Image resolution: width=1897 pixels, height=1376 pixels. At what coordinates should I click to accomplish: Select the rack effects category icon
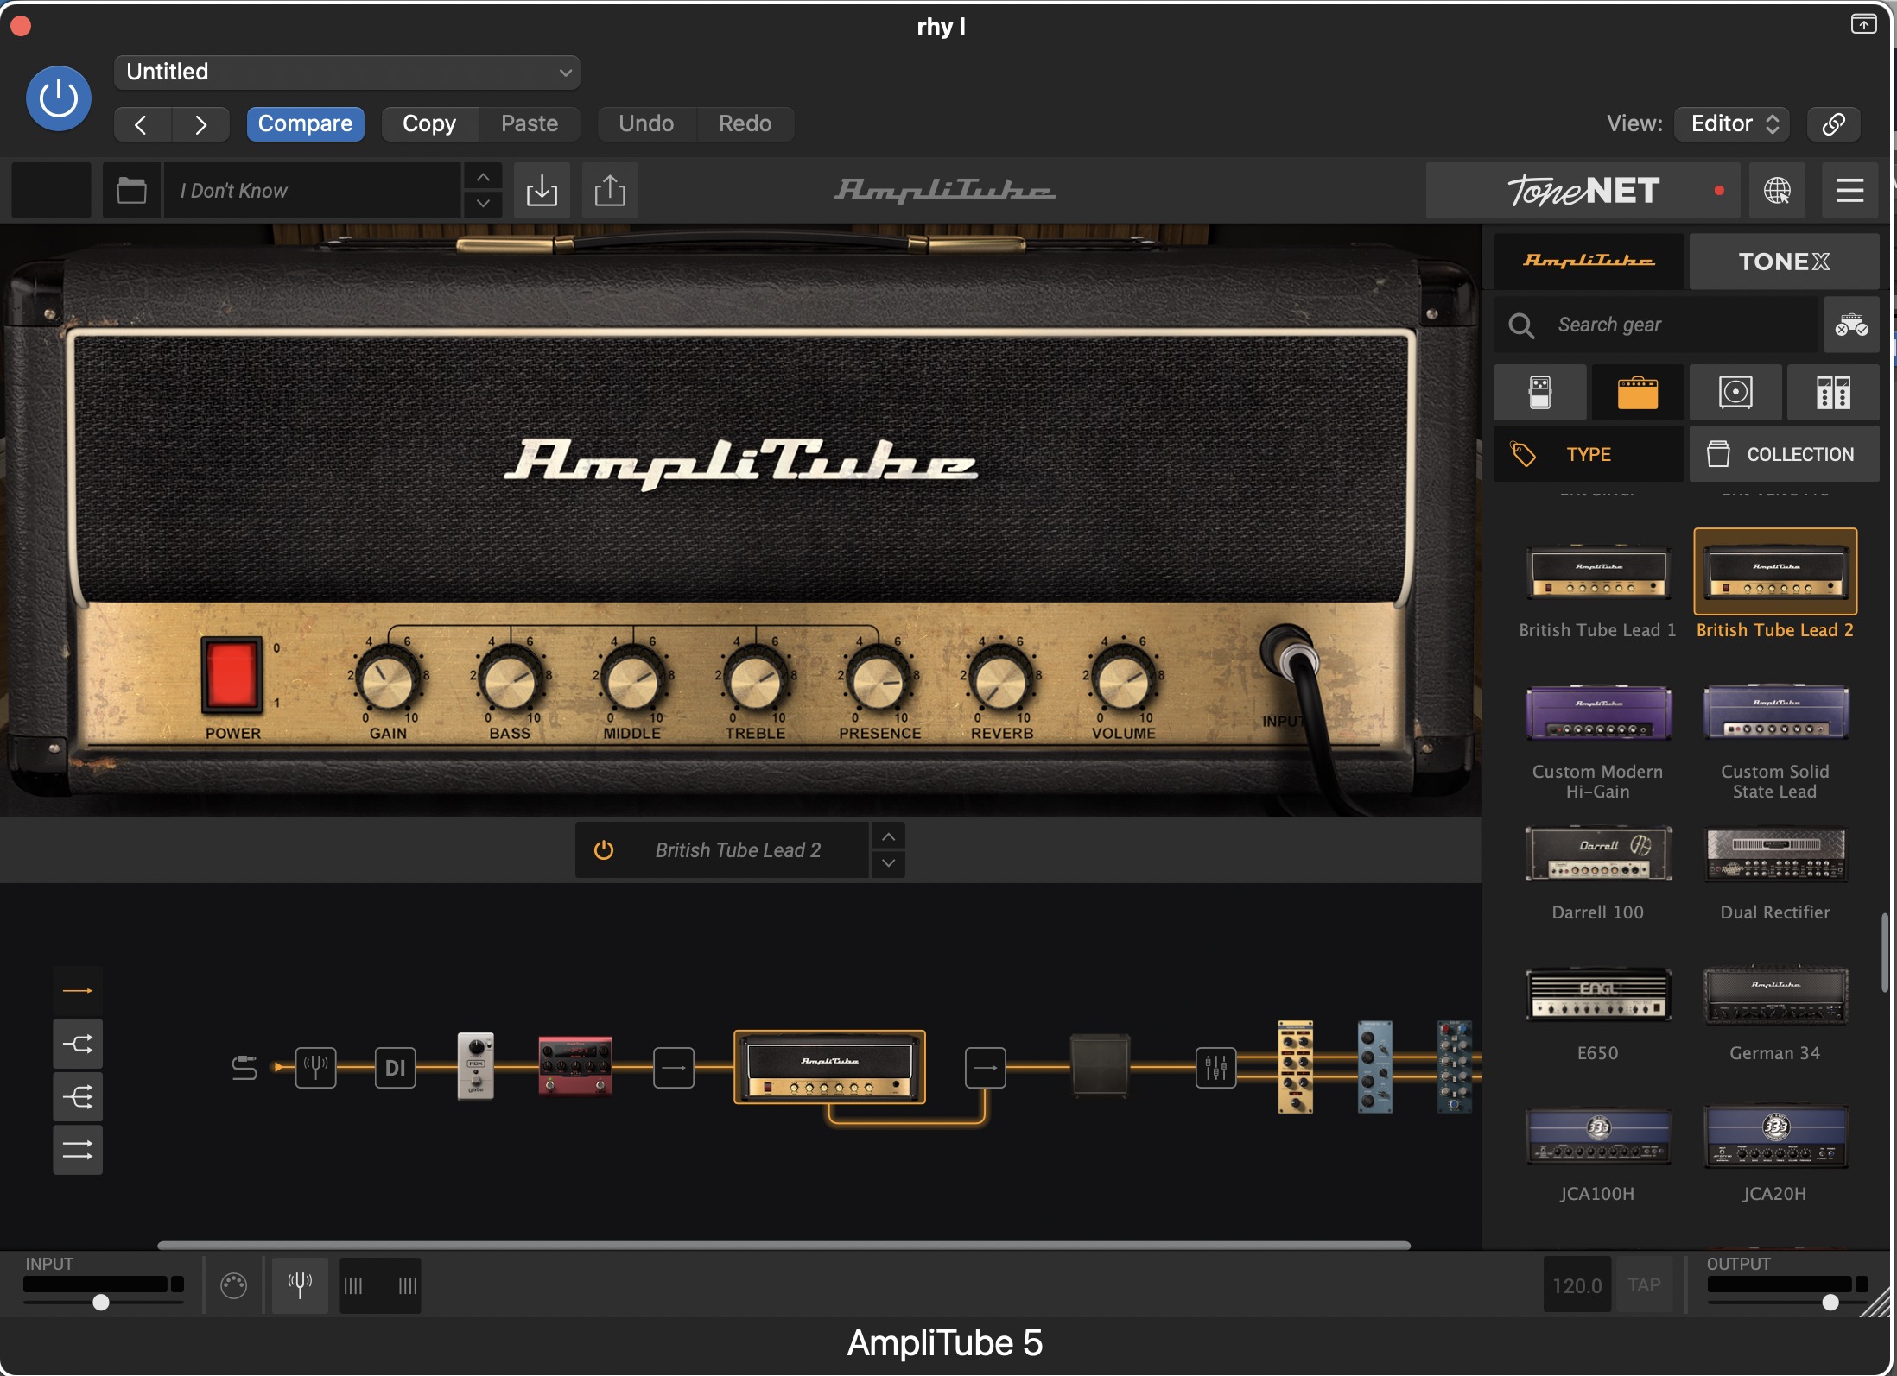point(1833,392)
